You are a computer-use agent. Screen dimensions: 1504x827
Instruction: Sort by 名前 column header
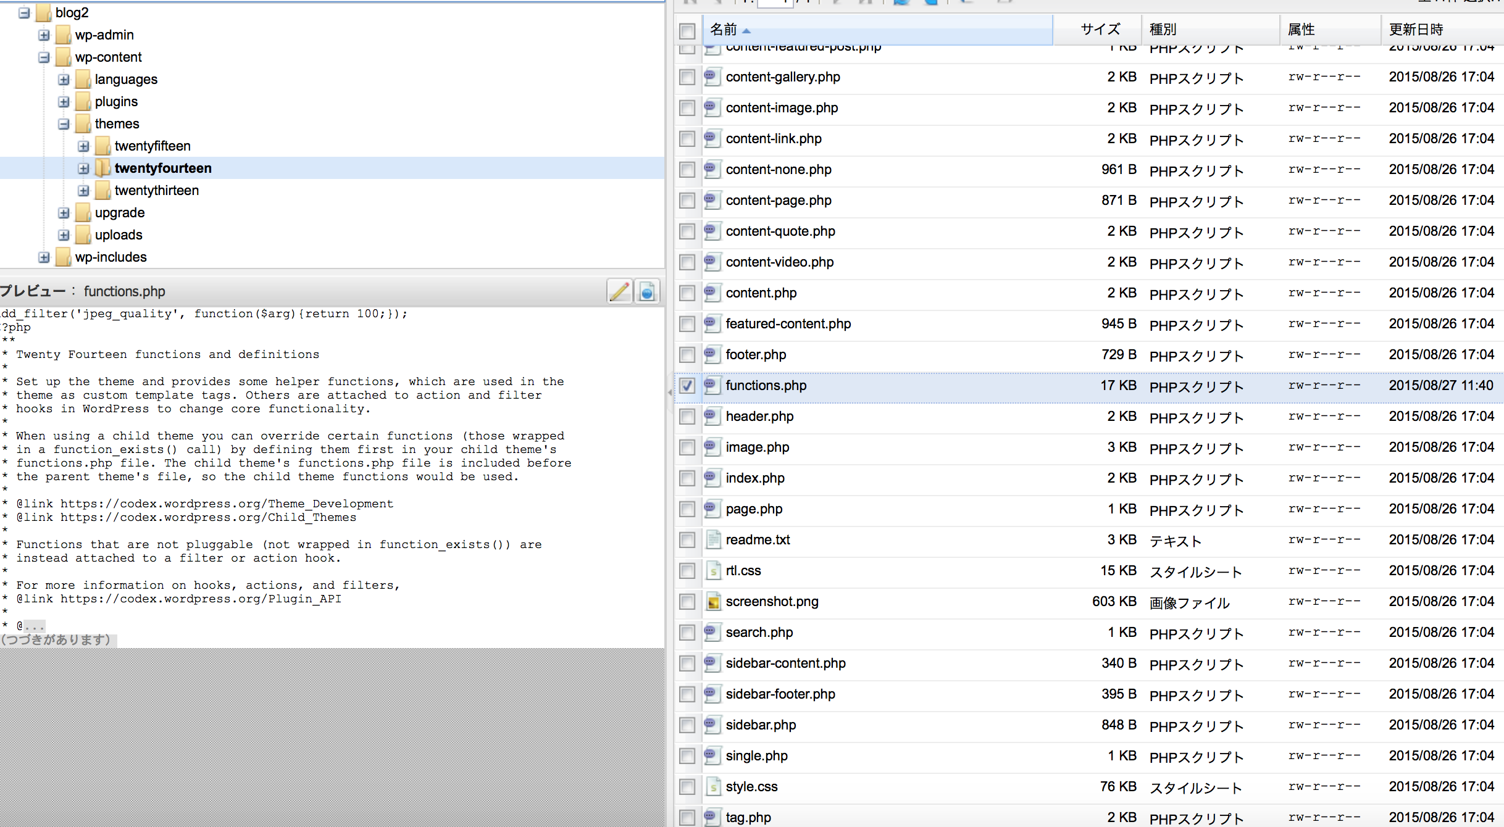click(x=877, y=30)
